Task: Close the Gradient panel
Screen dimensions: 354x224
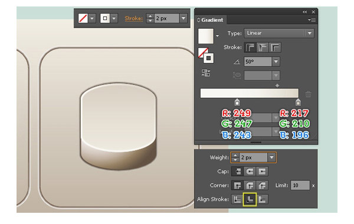Action: click(313, 12)
